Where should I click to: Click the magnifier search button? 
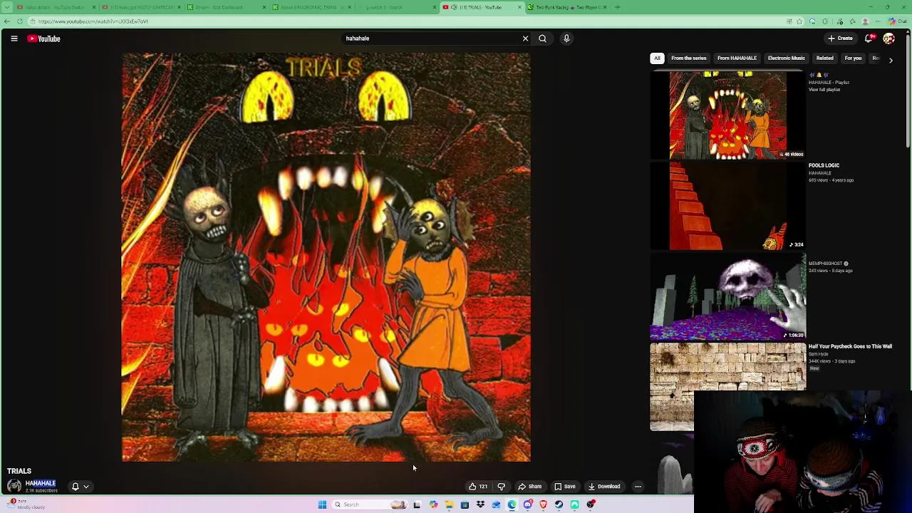(x=542, y=38)
